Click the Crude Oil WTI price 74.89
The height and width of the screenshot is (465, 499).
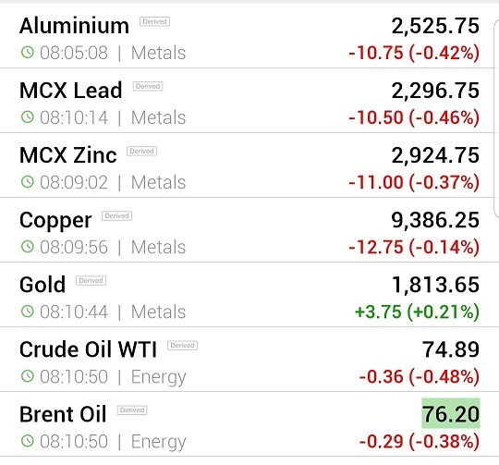click(x=451, y=349)
